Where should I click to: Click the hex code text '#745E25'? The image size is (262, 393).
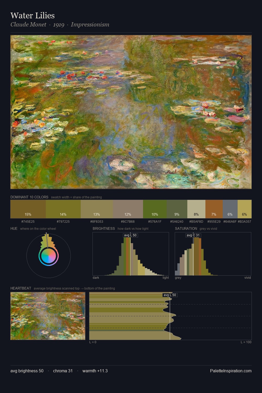click(28, 222)
